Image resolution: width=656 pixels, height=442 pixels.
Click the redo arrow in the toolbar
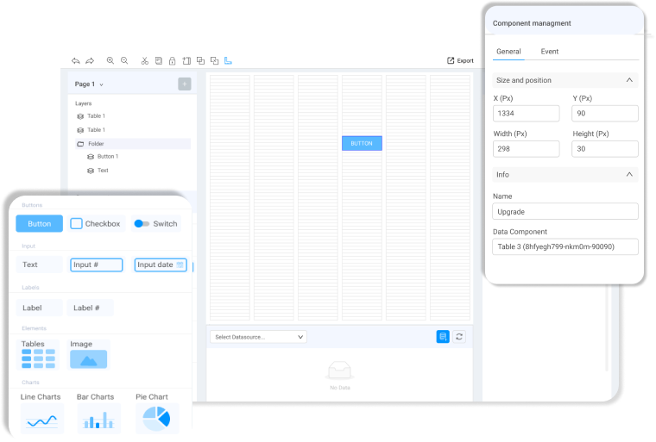89,61
